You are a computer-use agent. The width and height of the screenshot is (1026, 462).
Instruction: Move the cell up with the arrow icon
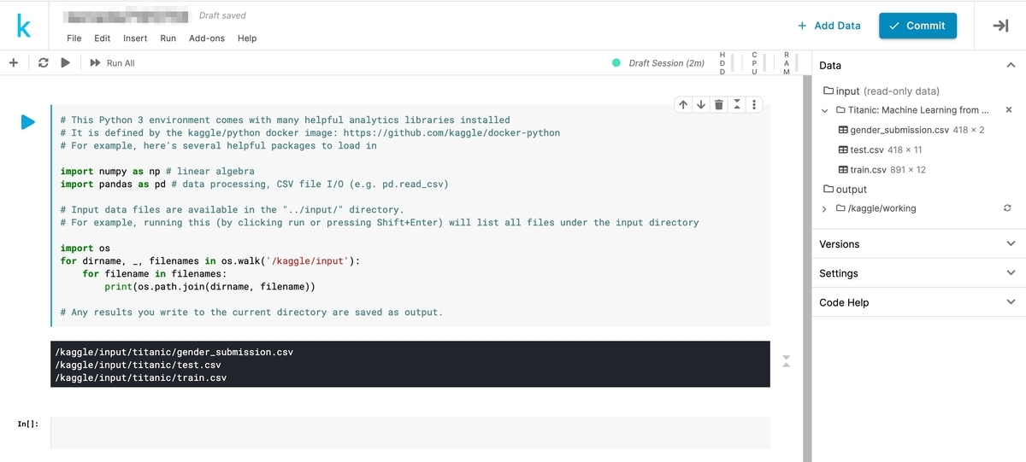coord(682,104)
